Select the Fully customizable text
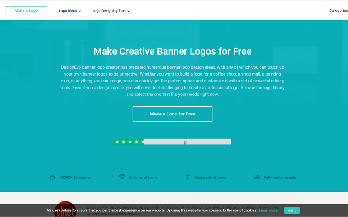Screen dimensions: 348x217 click(x=280, y=178)
